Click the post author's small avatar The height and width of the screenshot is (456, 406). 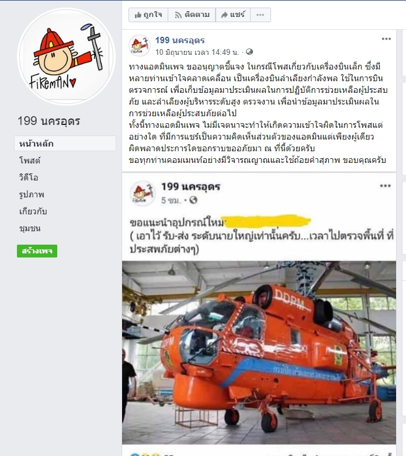tap(140, 46)
